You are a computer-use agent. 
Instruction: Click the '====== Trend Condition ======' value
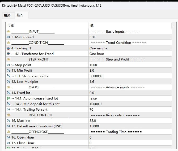118,42
